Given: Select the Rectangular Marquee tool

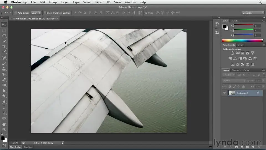Looking at the screenshot, I should pyautogui.click(x=4, y=30).
